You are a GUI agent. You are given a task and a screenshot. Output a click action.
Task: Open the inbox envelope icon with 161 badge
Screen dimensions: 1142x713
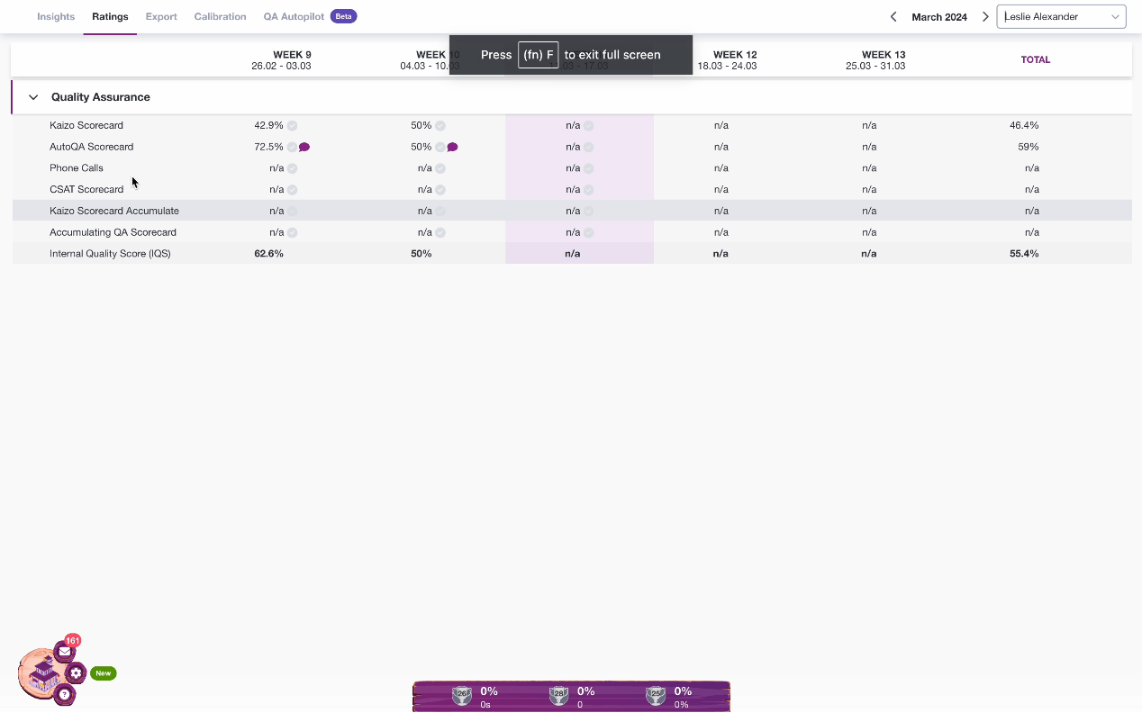point(64,652)
